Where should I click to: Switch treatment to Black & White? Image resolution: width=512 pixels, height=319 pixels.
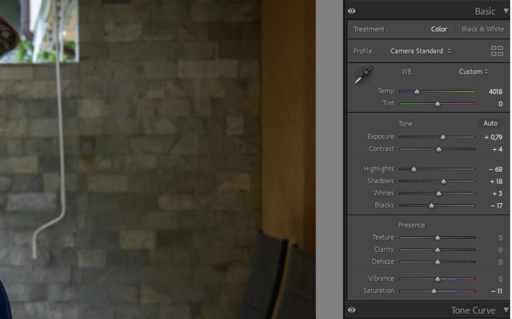[x=482, y=29]
